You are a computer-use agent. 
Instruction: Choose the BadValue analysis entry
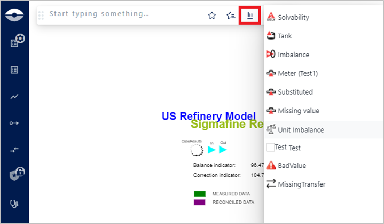click(x=292, y=165)
